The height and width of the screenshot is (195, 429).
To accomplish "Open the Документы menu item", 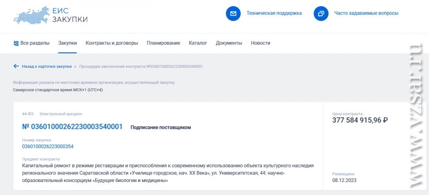I will [229, 43].
